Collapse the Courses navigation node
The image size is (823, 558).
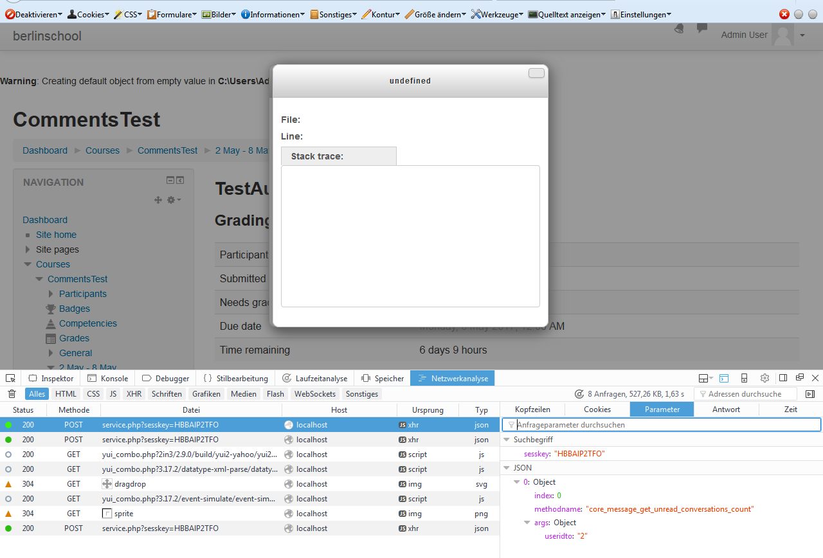point(28,264)
